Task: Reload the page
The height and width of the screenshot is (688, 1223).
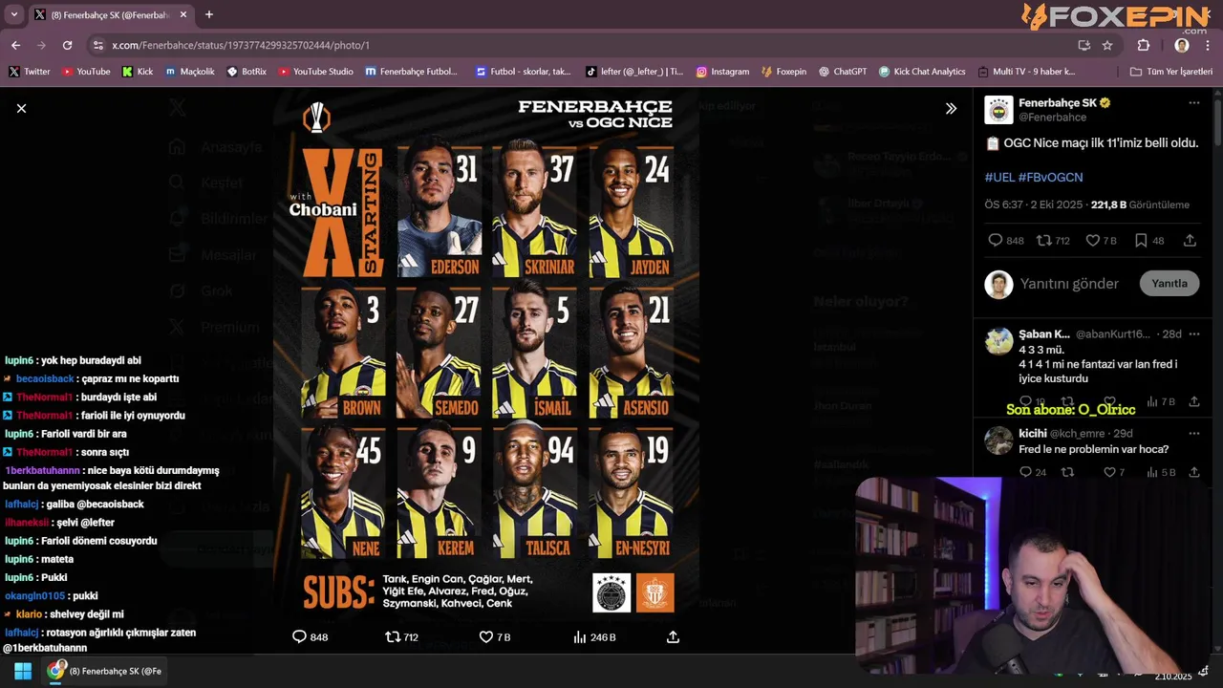Action: point(67,45)
